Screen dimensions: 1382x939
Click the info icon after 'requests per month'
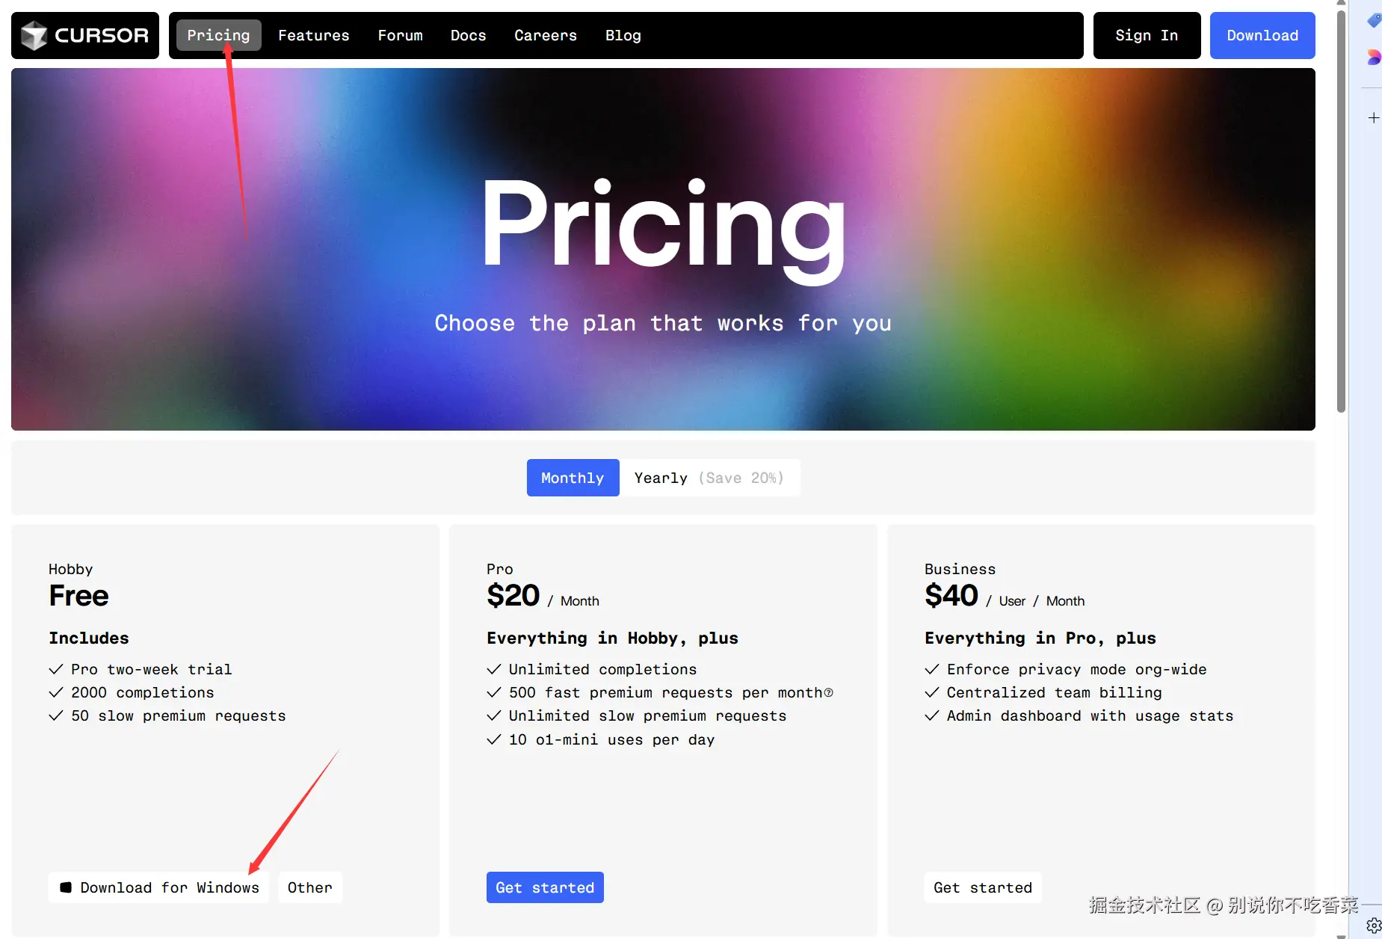point(828,693)
